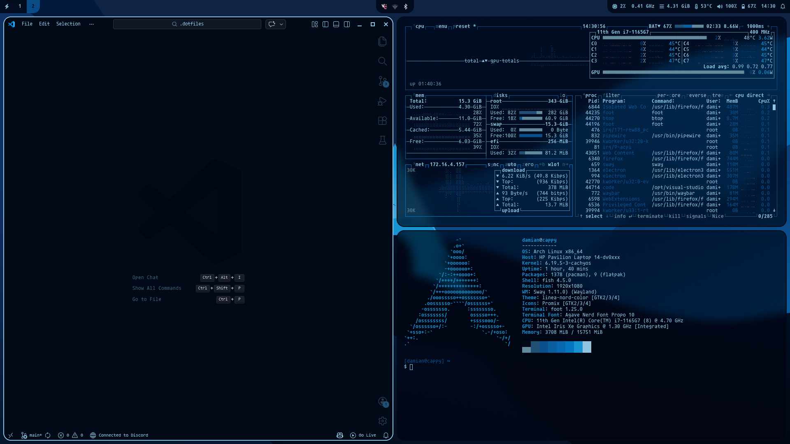Open the Run and Debug view
The height and width of the screenshot is (444, 790).
pos(382,101)
